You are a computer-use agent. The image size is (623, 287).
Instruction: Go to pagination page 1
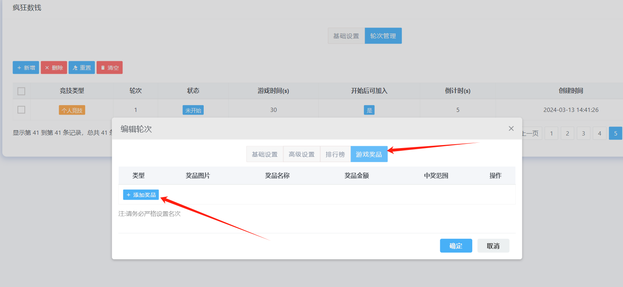(x=551, y=133)
